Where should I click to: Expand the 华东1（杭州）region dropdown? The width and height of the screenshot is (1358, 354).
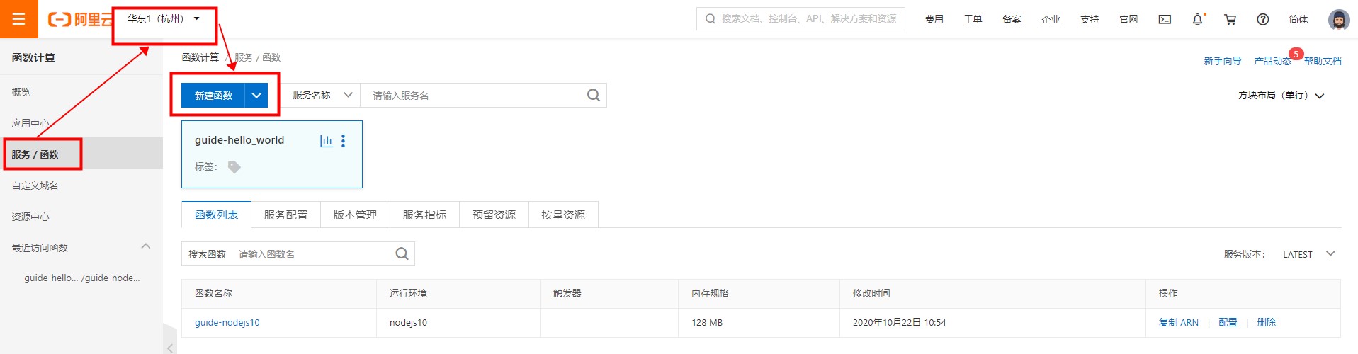pyautogui.click(x=164, y=18)
